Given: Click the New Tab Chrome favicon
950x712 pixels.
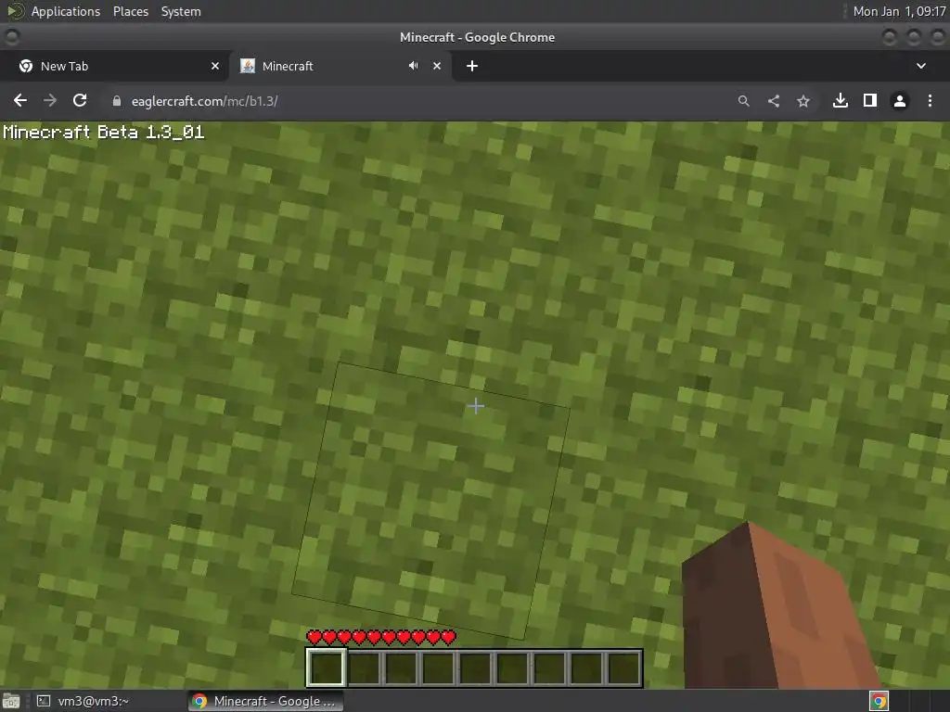Looking at the screenshot, I should click(25, 66).
